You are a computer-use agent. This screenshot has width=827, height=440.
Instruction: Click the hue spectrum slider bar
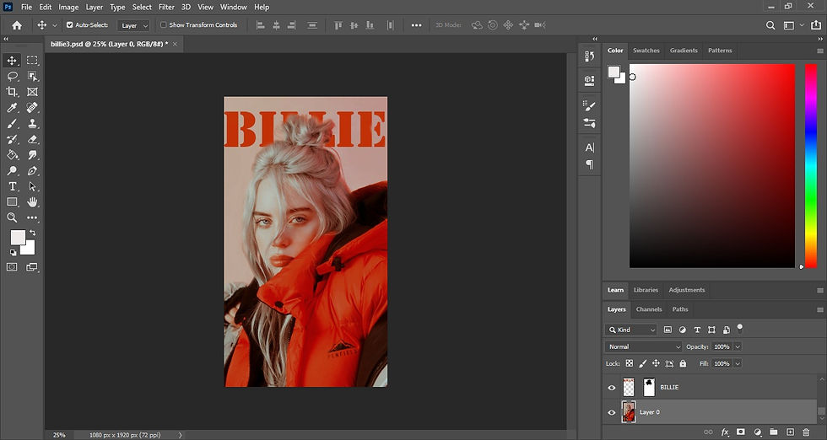click(x=810, y=165)
